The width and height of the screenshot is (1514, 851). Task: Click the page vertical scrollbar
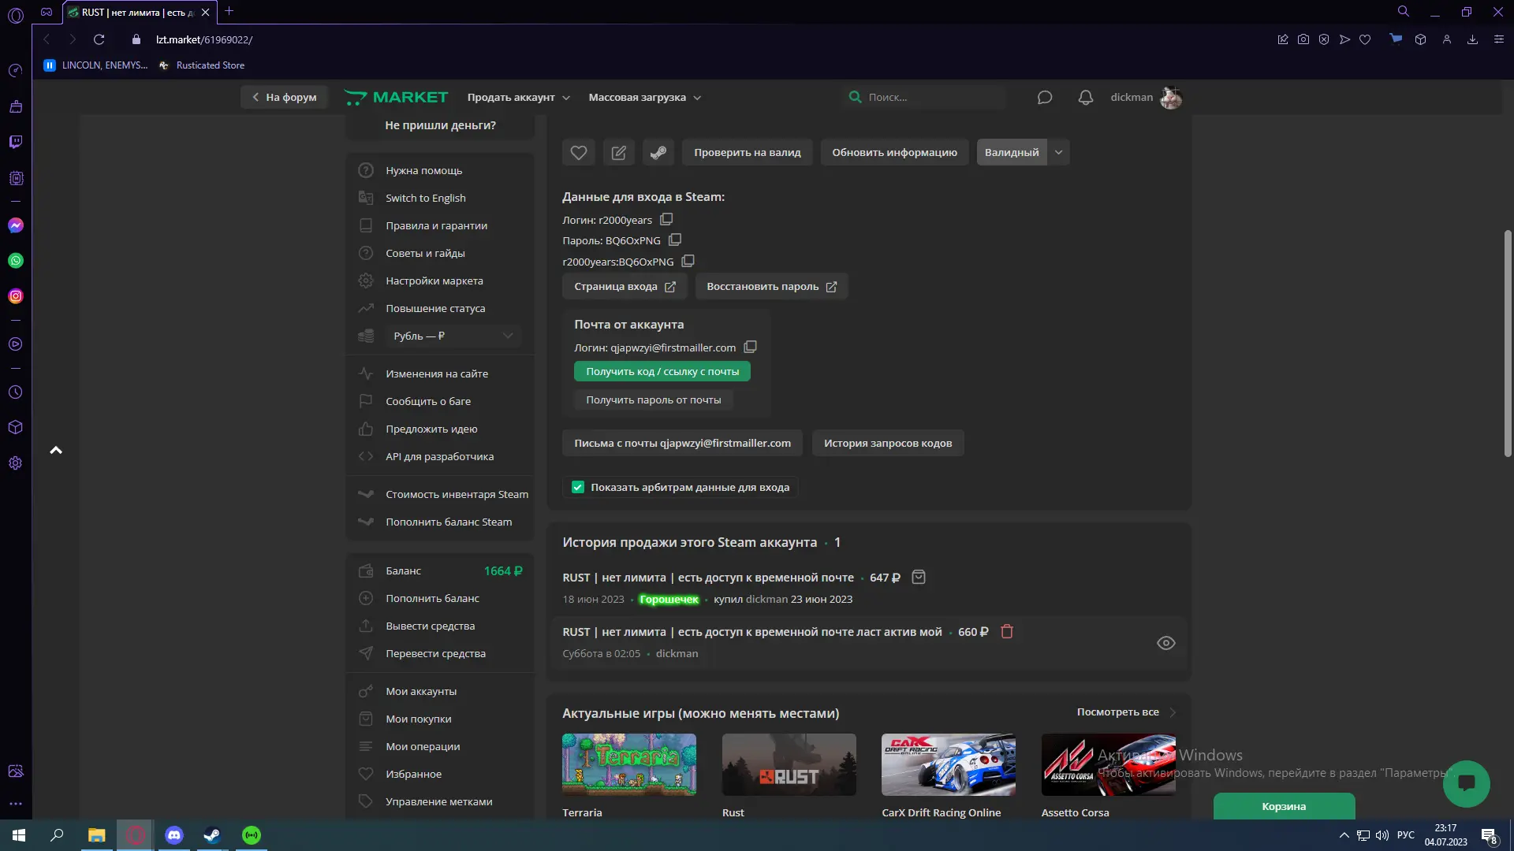click(1508, 343)
